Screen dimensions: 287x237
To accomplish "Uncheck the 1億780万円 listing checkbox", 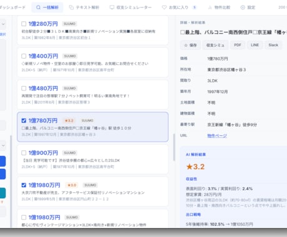I will coord(24,120).
